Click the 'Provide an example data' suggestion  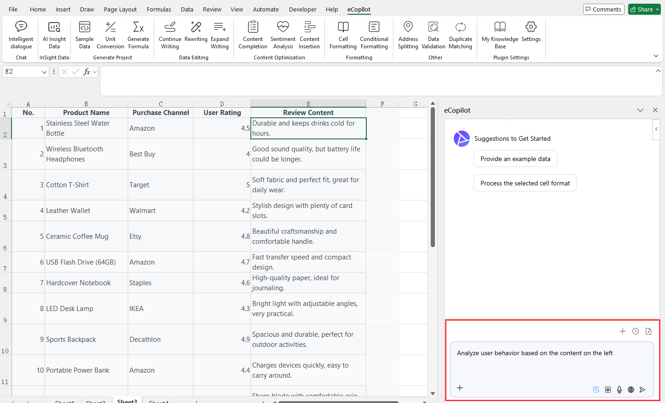(x=515, y=159)
